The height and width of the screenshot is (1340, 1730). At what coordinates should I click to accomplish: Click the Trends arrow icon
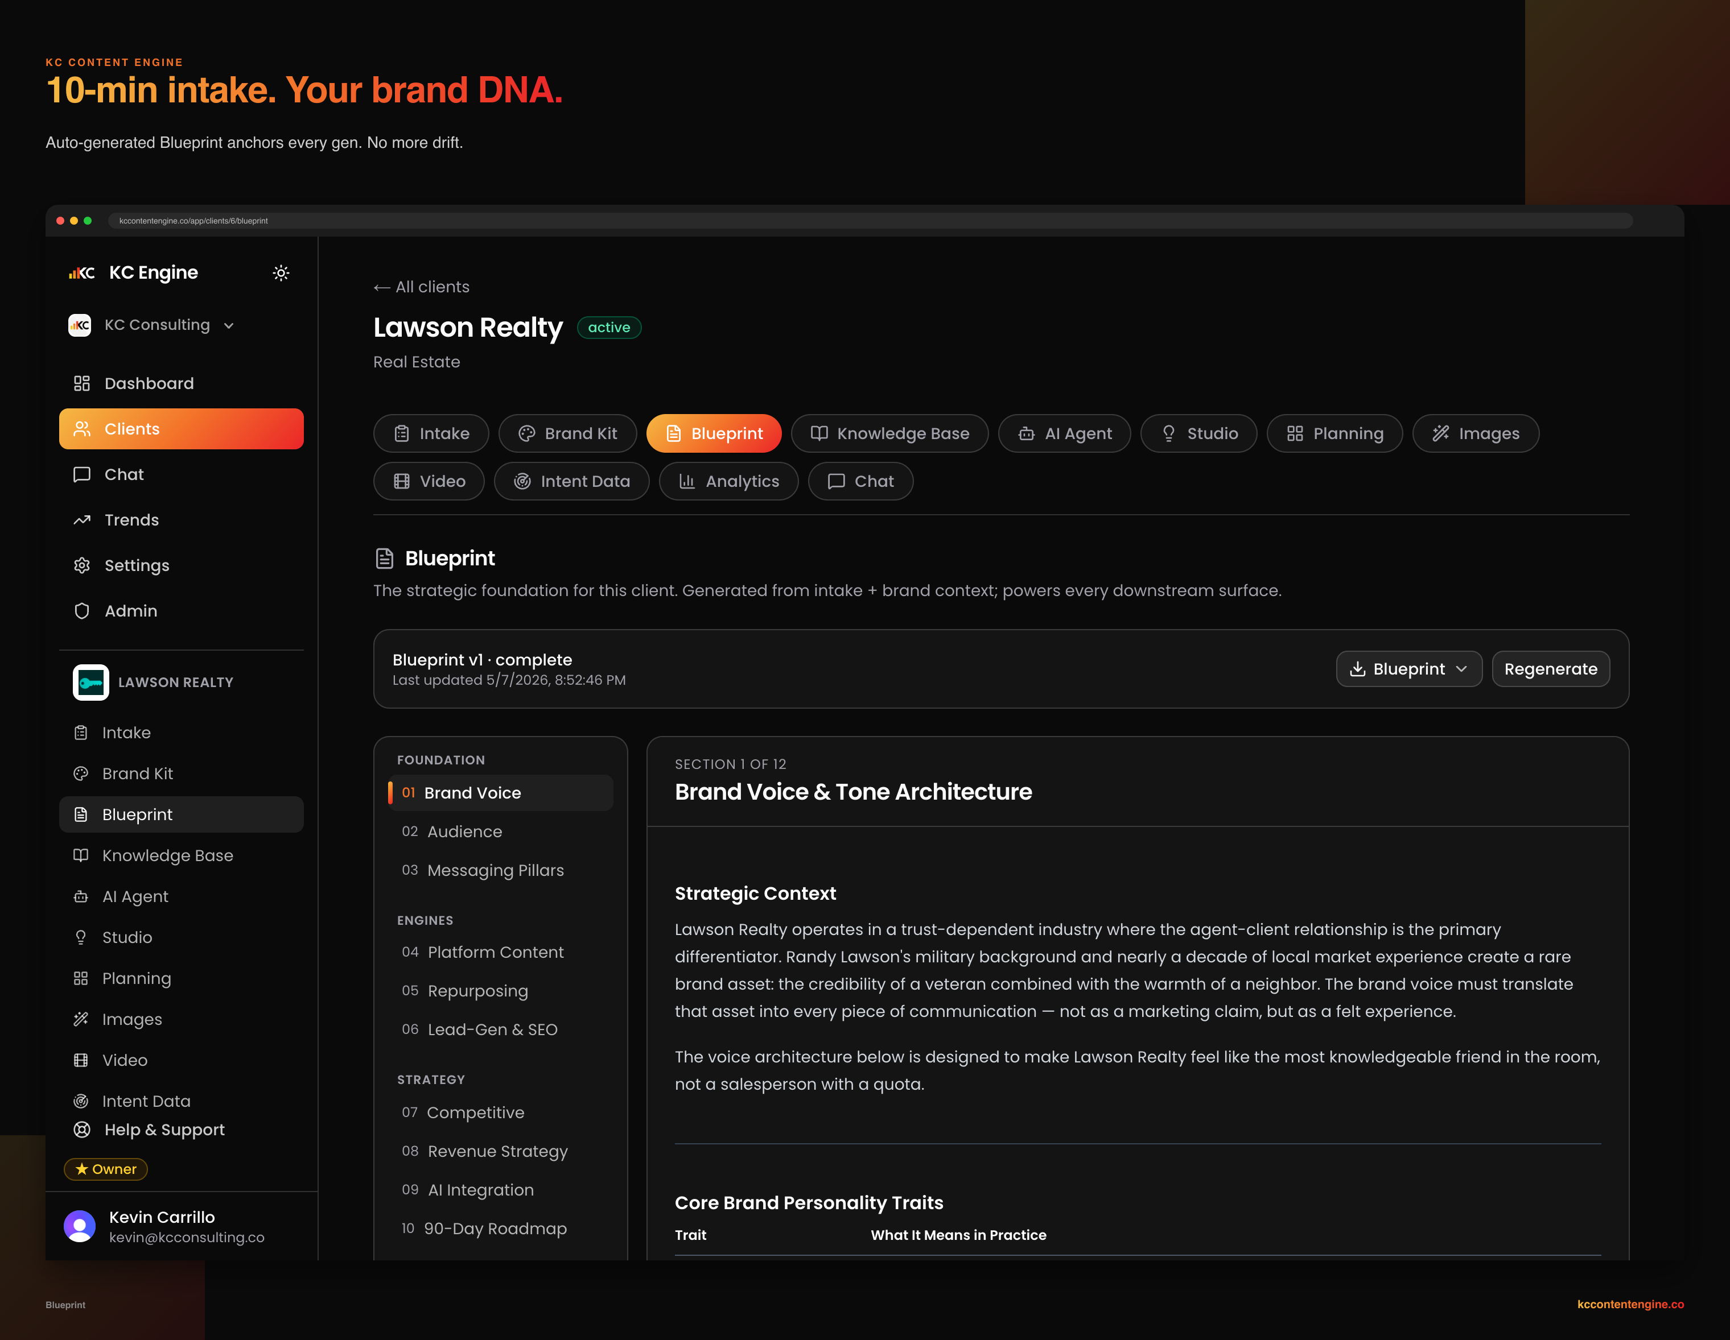(x=81, y=520)
